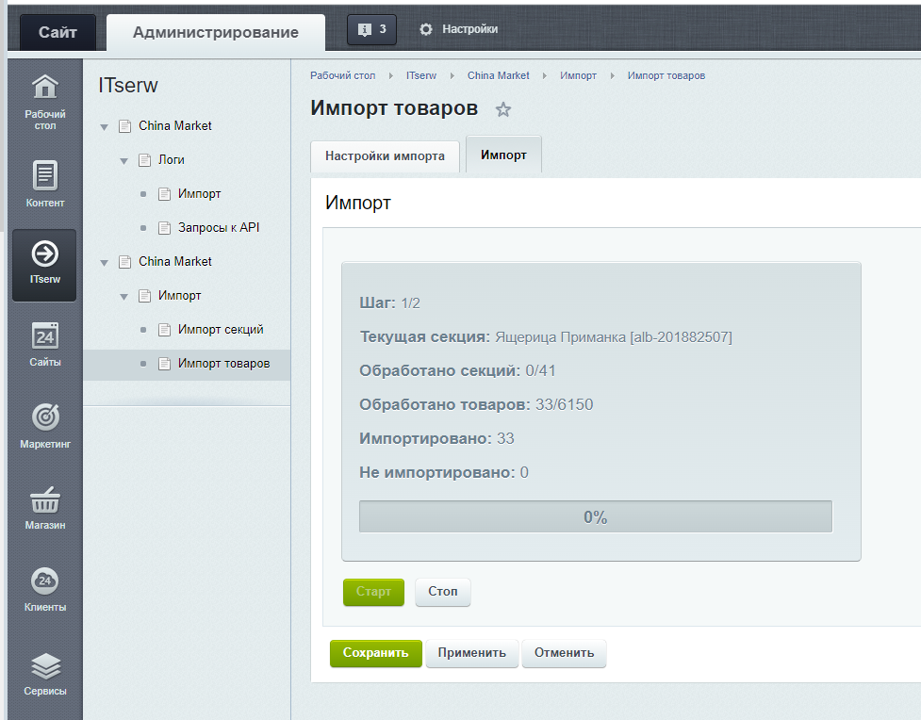The width and height of the screenshot is (921, 720).
Task: Open notifications button showing 3
Action: [371, 29]
